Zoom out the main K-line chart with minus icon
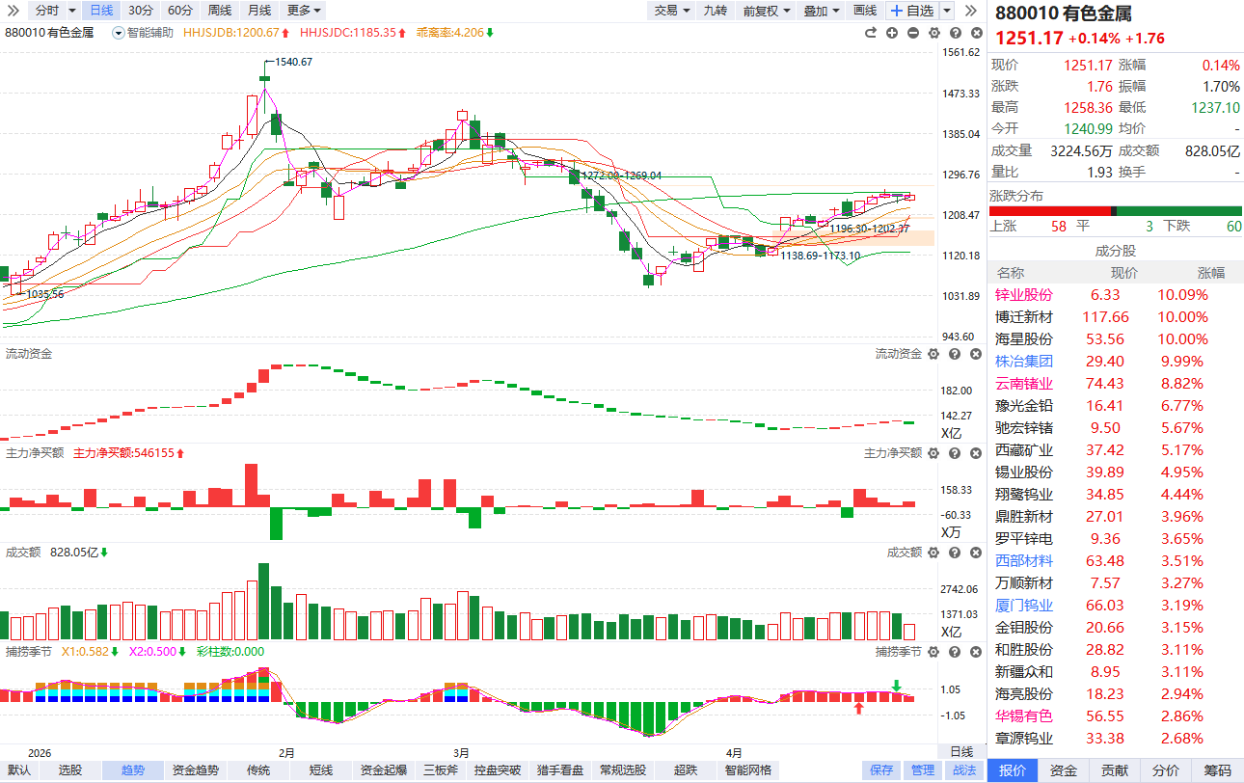Viewport: 1244px width, 783px height. click(912, 33)
